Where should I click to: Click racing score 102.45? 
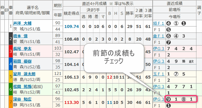coord(72,90)
